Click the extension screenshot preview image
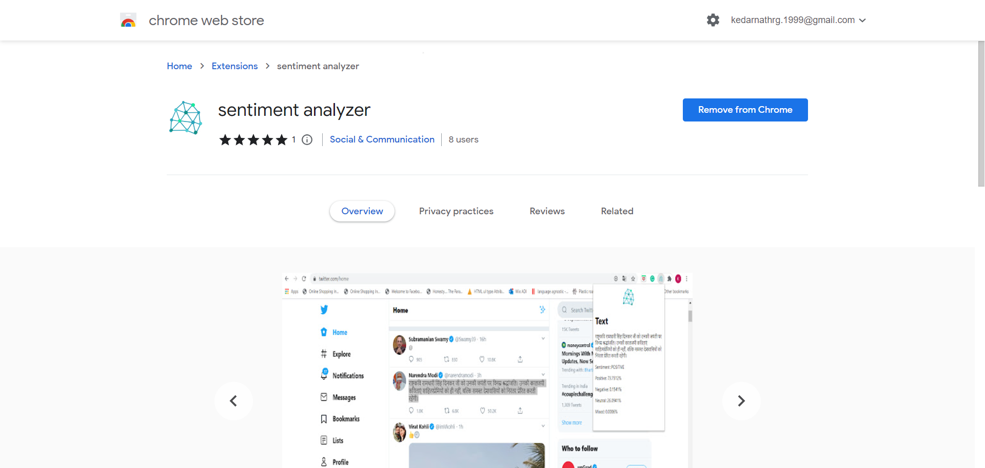The image size is (985, 468). (487, 369)
